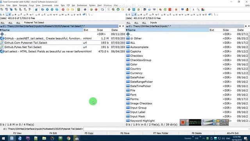
Task: Open right panel directory history dropdown arrow
Action: [x=249, y=26]
